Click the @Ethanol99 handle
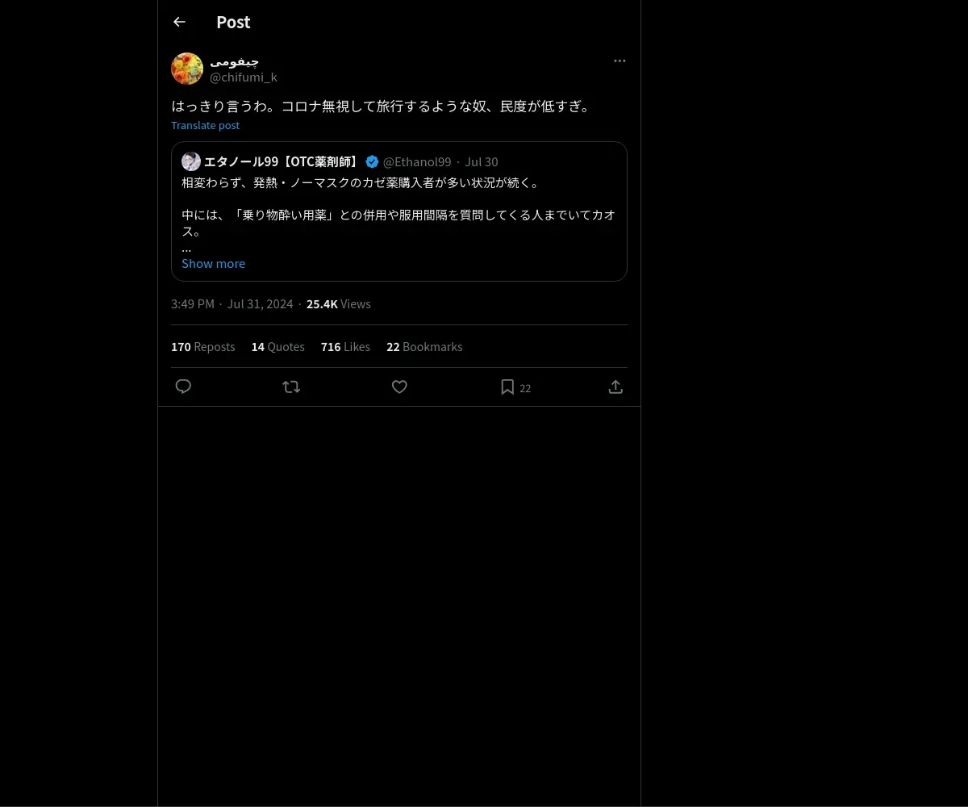The width and height of the screenshot is (968, 807). [417, 161]
